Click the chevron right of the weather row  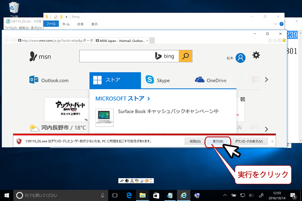coord(266,129)
